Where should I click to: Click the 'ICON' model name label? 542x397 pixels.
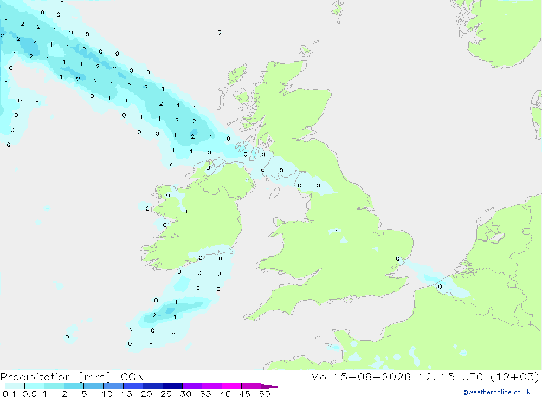click(131, 376)
